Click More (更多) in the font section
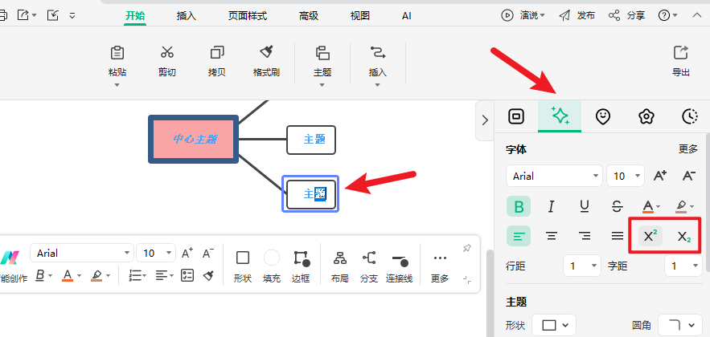Viewport: 710px width, 337px height. (687, 149)
